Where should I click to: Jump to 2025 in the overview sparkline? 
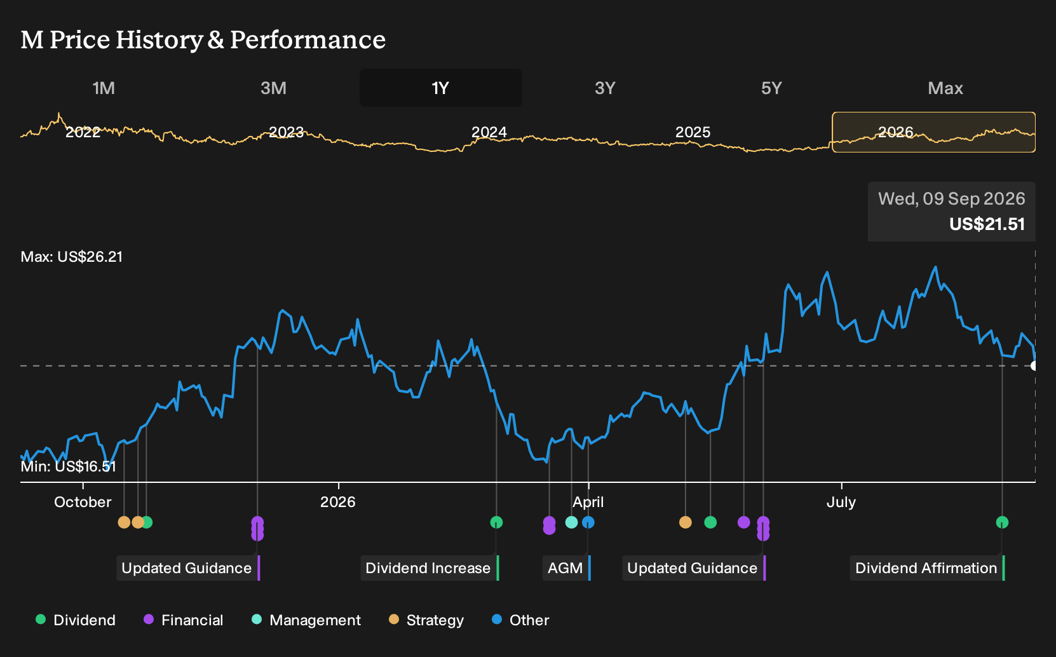693,132
